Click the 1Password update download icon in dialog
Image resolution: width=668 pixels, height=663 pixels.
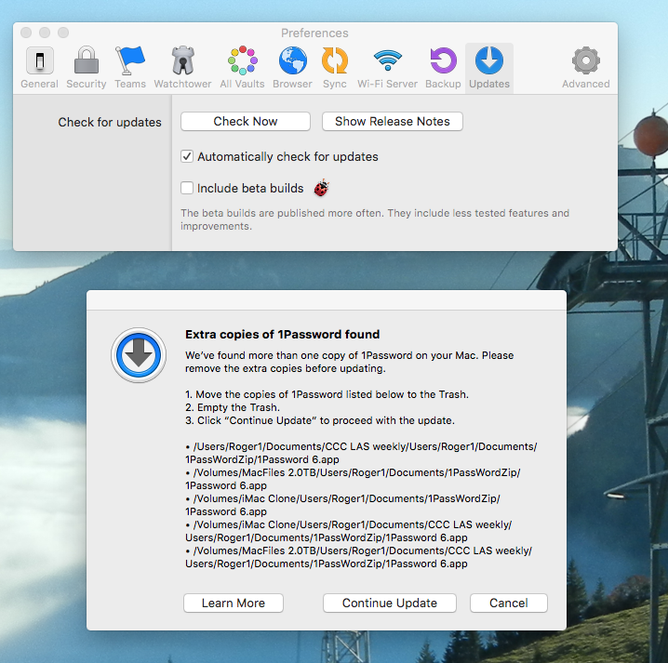tap(139, 355)
